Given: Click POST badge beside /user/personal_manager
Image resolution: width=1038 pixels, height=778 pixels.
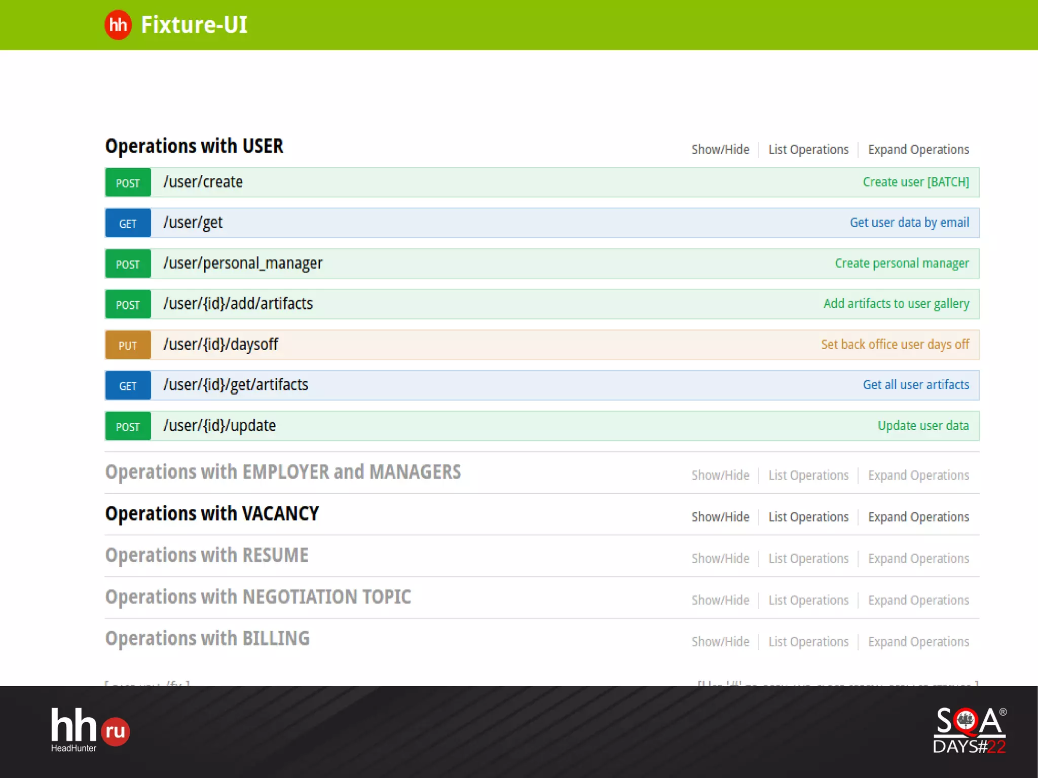Looking at the screenshot, I should tap(128, 264).
